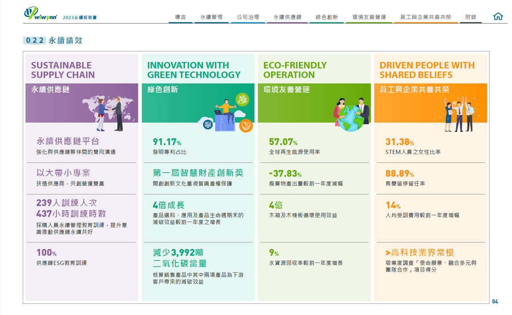This screenshot has width=512, height=315.
Task: Switch to the 公司治理 tab
Action: tap(248, 17)
